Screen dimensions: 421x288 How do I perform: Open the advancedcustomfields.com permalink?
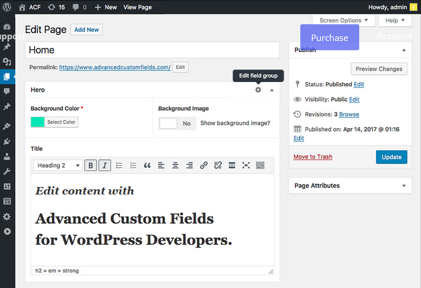click(x=115, y=68)
